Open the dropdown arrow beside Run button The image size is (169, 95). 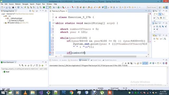click(60, 7)
